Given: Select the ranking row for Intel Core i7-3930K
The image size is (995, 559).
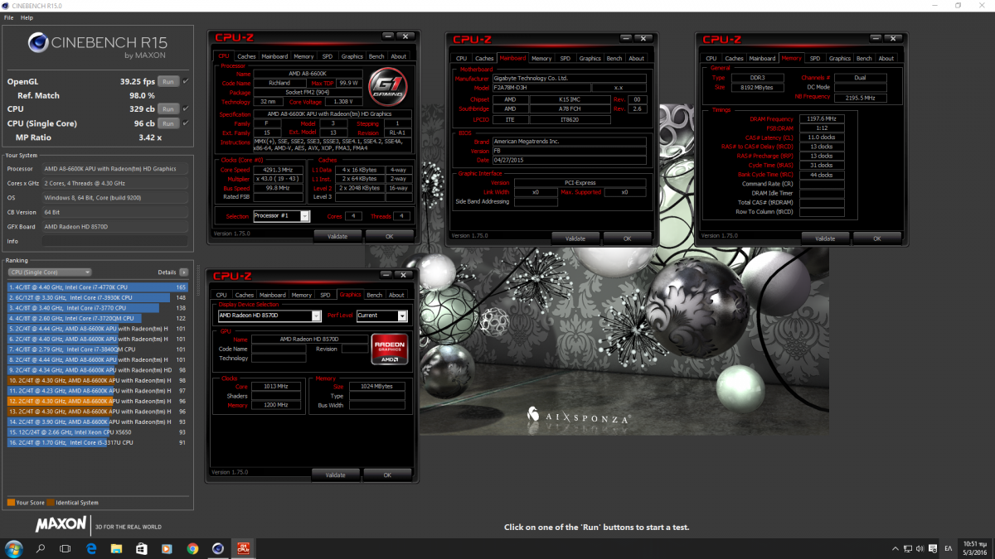Looking at the screenshot, I should coord(99,297).
